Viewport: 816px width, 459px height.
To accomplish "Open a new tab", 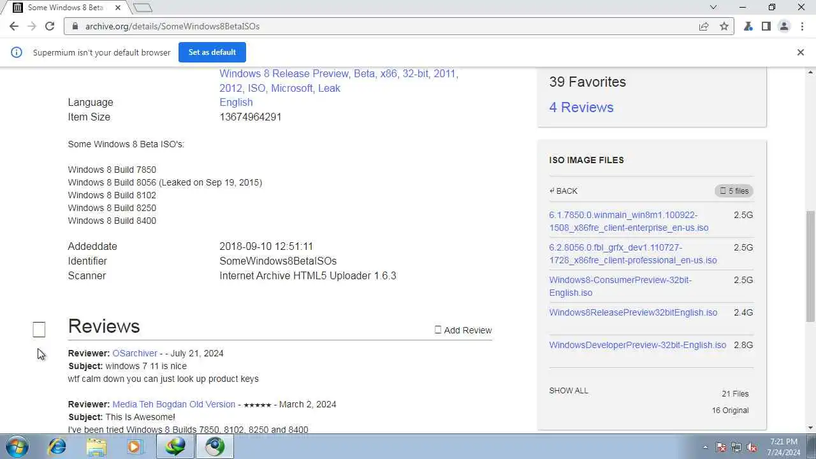I will [143, 8].
